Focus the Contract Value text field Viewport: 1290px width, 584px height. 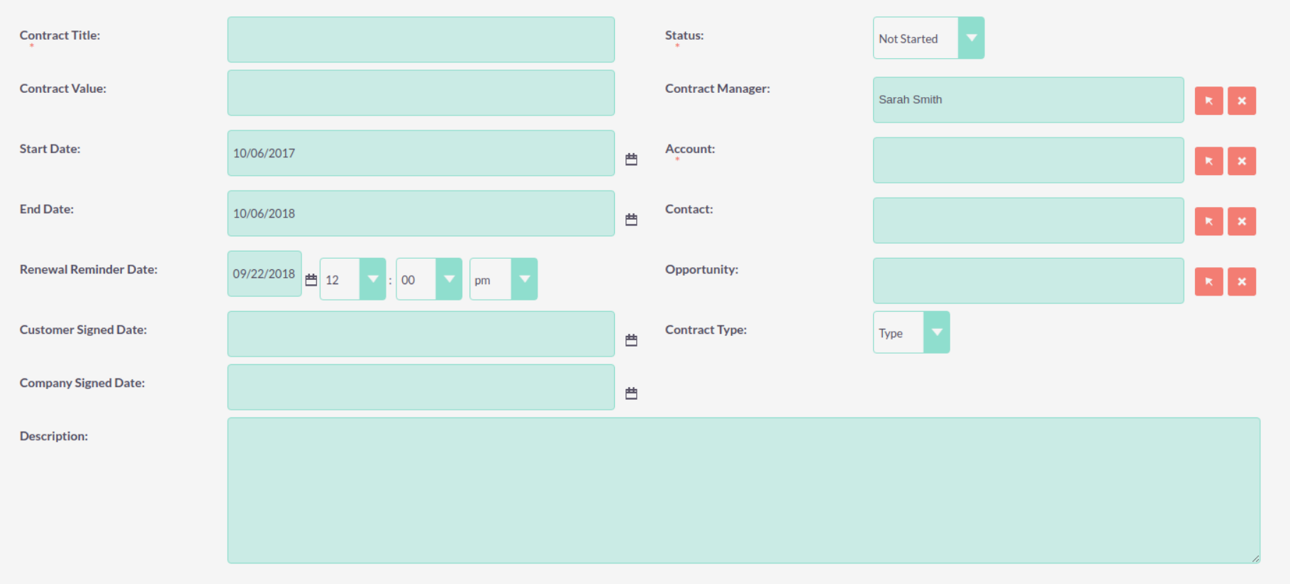coord(421,93)
